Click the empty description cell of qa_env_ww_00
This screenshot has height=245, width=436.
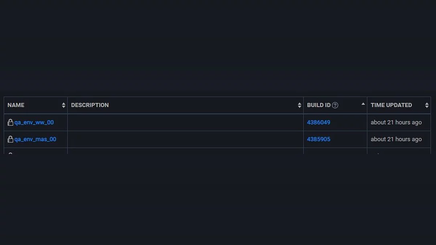tap(185, 123)
